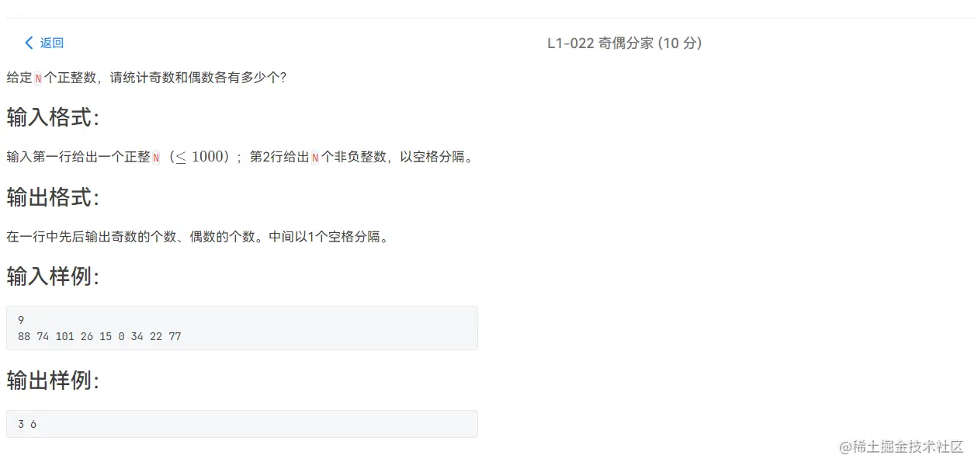Click the red N symbol in problem description
The width and height of the screenshot is (978, 469).
pos(36,77)
